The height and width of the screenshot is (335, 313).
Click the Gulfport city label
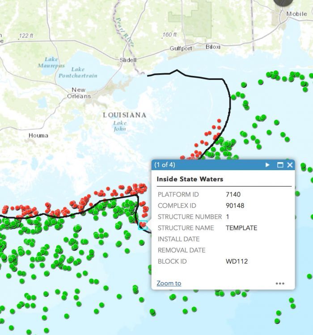tap(181, 49)
